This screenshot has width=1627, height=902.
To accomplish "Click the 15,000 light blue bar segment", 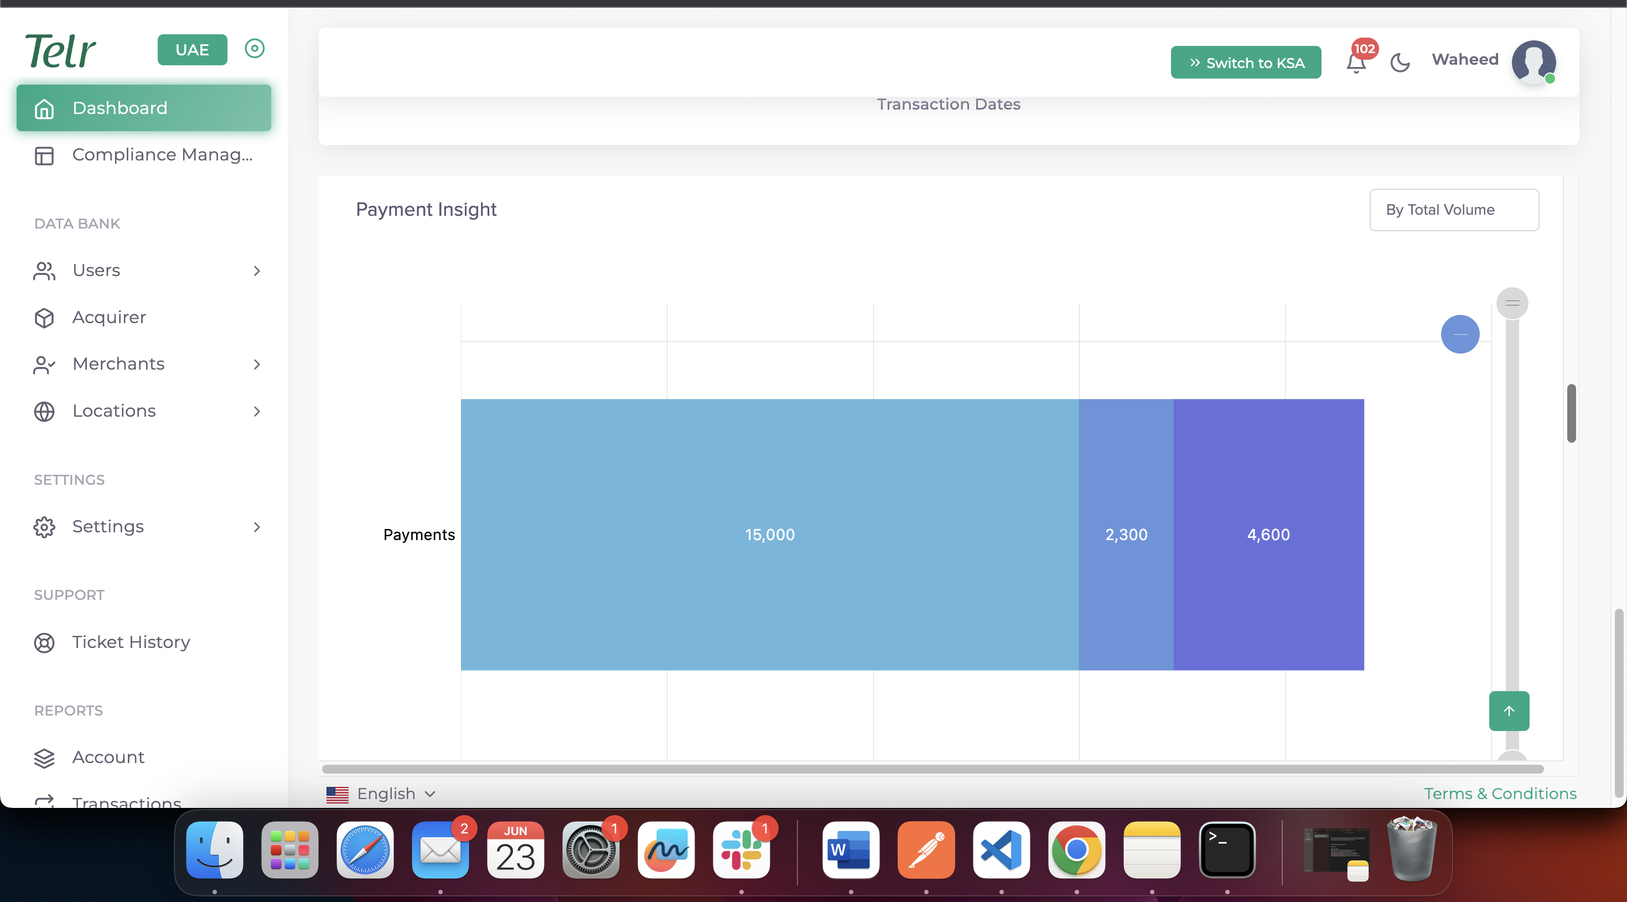I will (769, 535).
